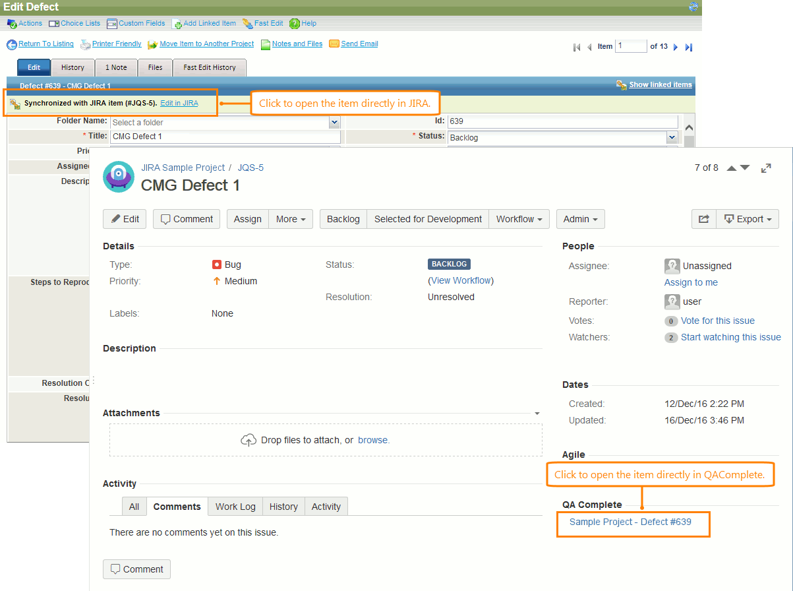Click the Assign button in JIRA
The image size is (793, 591).
coord(248,219)
